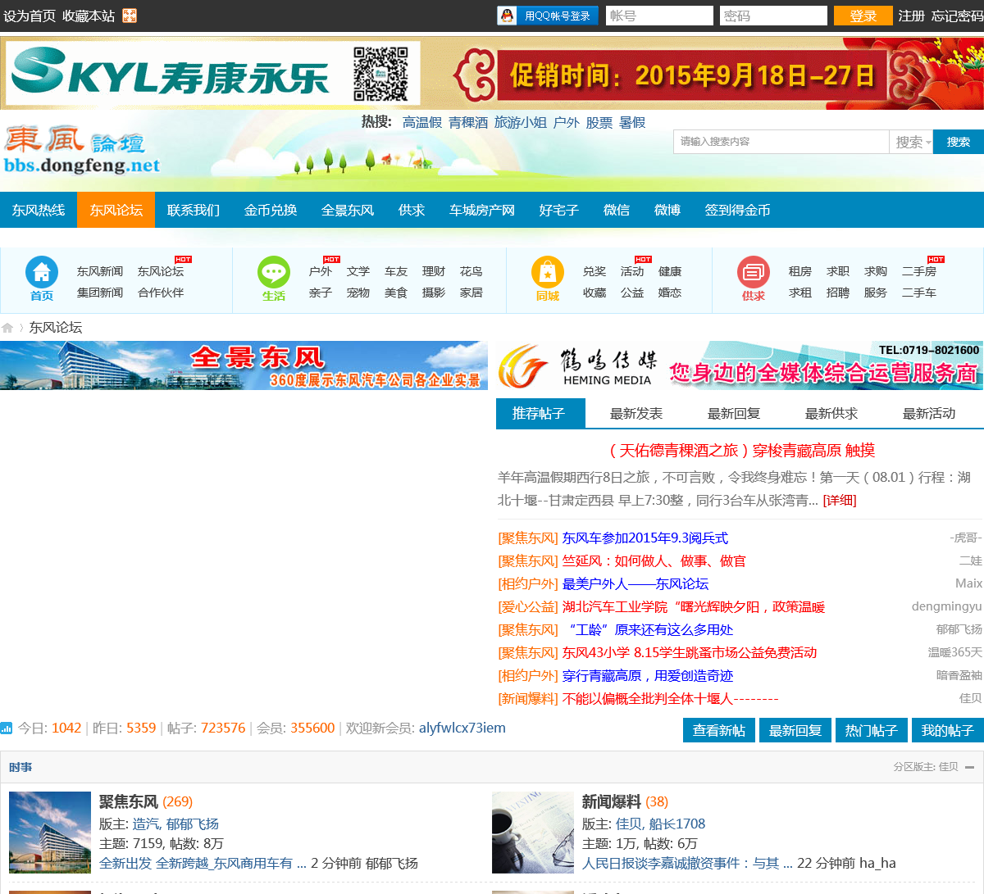
Task: Open new member profile alyfwlcx73iem
Action: pos(462,728)
